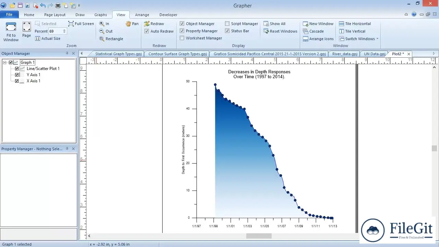Undo the last action

(43, 5)
